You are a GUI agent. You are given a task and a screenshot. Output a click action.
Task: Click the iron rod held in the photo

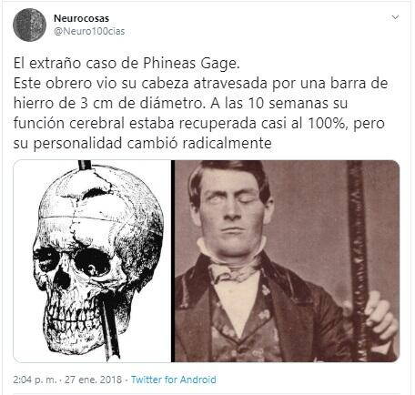tap(357, 261)
